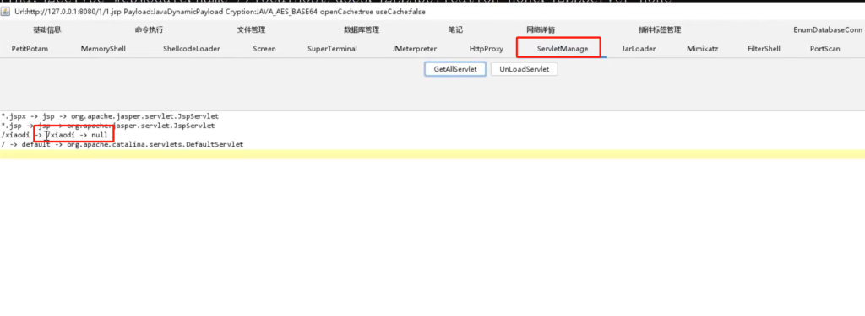Open the 文件管理 tab
This screenshot has height=316, width=865.
pos(251,30)
